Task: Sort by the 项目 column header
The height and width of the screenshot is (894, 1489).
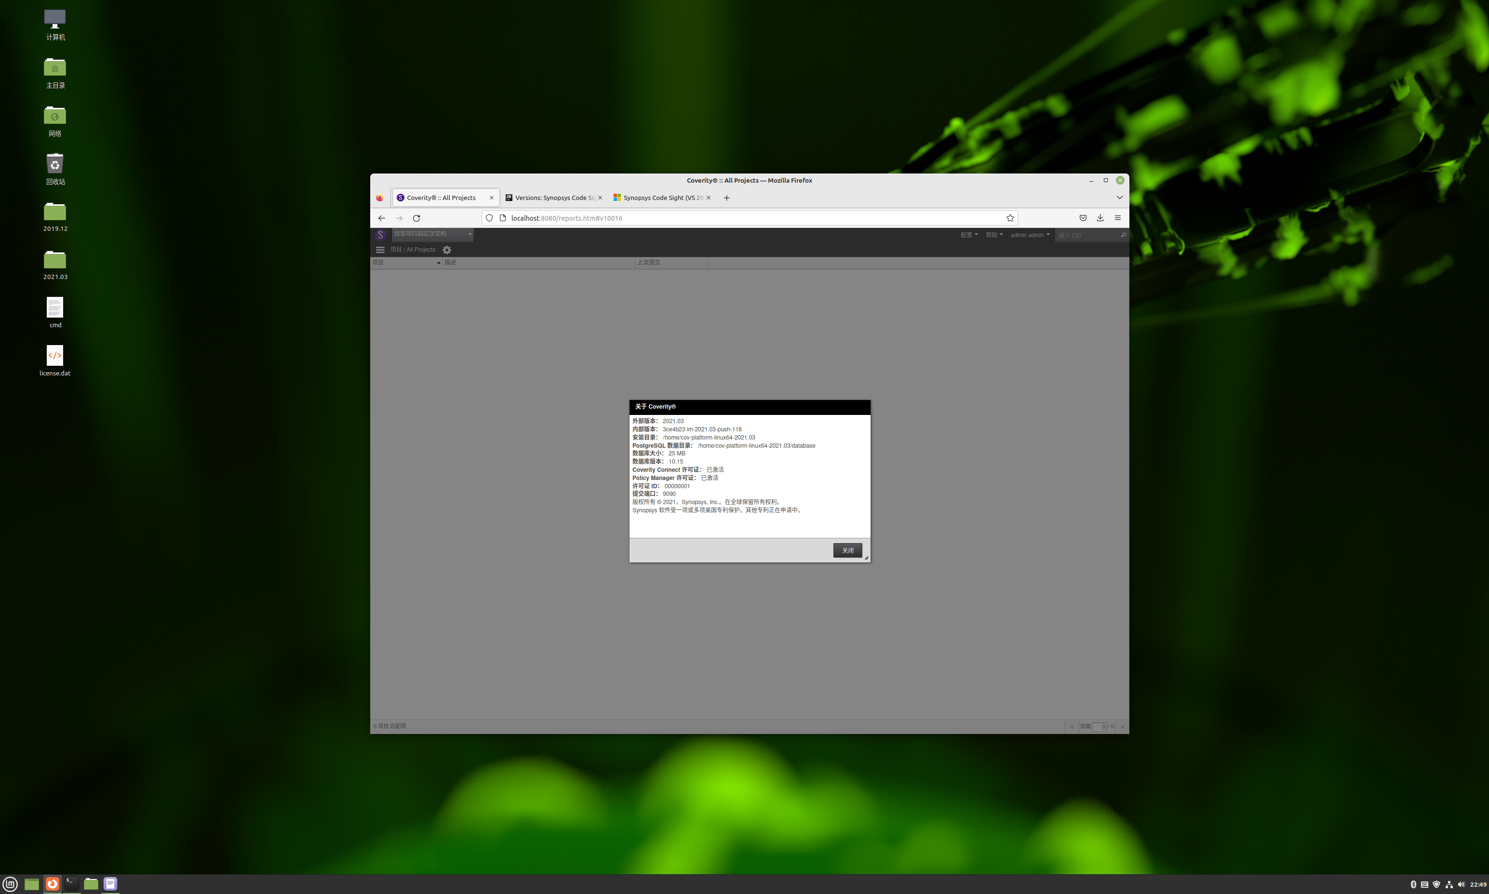Action: 406,263
